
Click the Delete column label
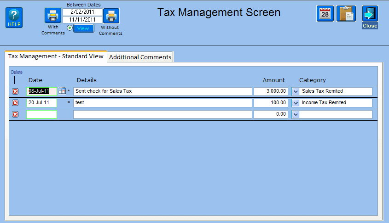coord(17,72)
